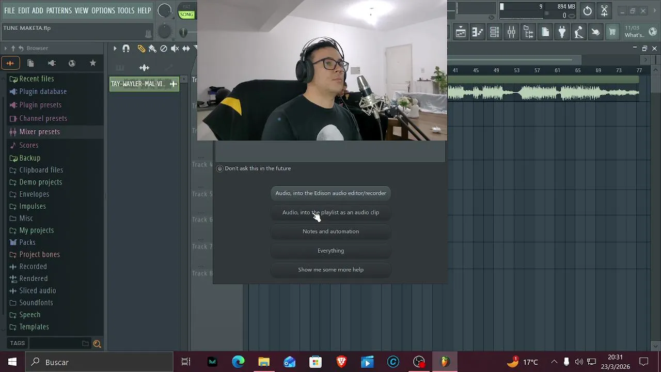
Task: Click Browser collapse back arrow icon
Action: pyautogui.click(x=21, y=48)
